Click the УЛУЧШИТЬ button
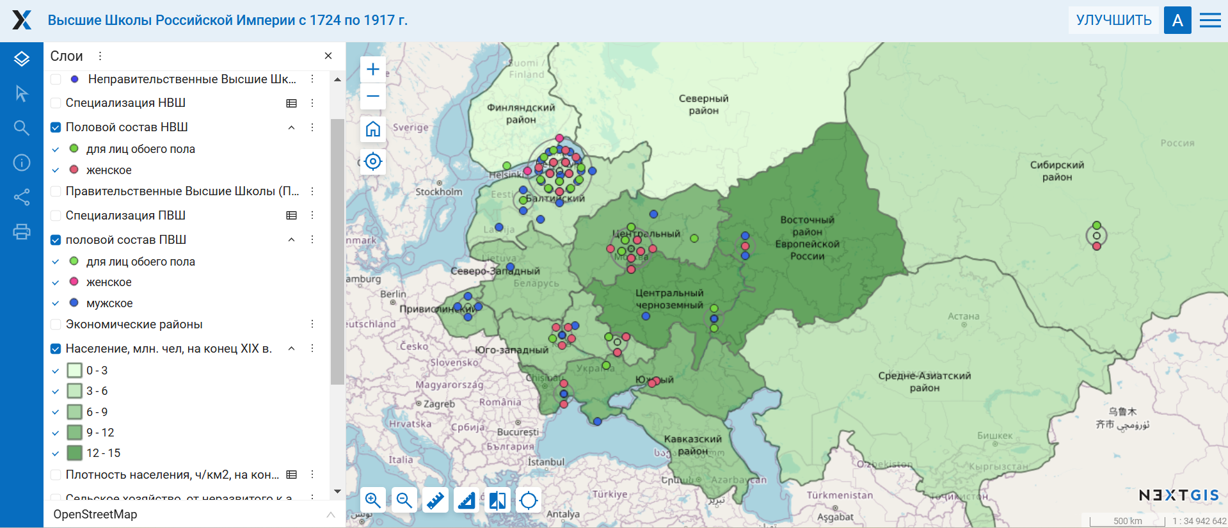 point(1113,20)
